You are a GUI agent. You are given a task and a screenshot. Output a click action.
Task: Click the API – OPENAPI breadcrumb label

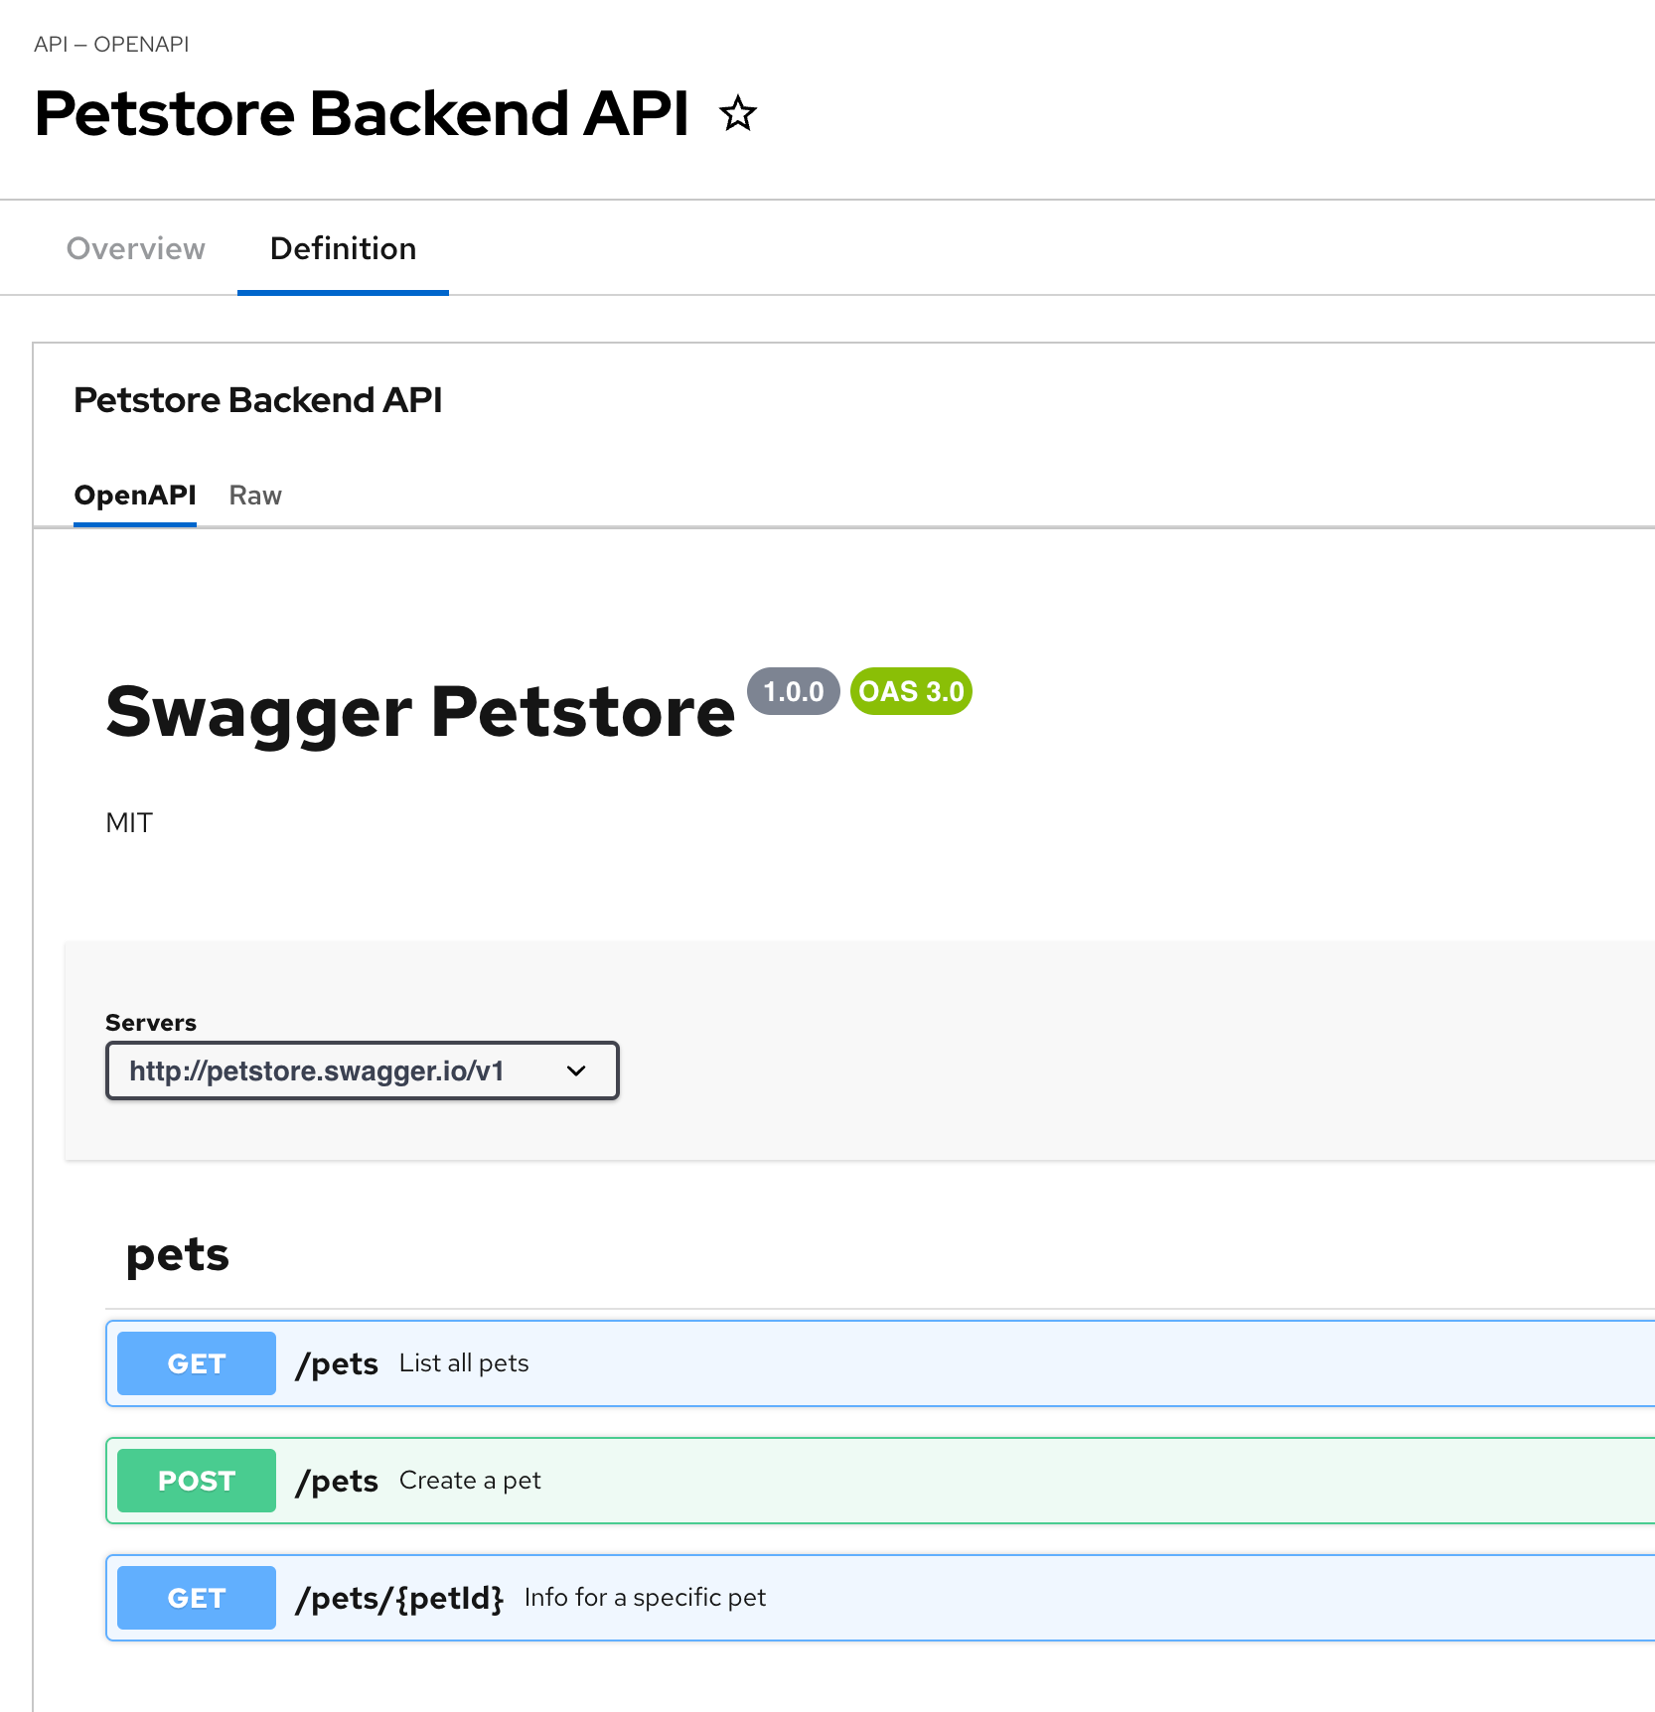111,44
